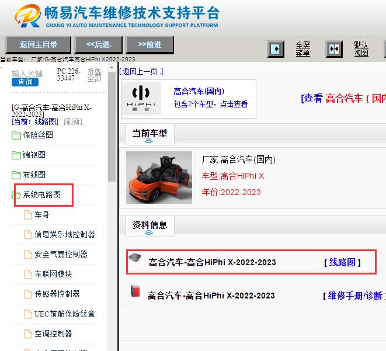The width and height of the screenshot is (386, 351).
Task: Click 返回主目录 button
Action: point(38,45)
